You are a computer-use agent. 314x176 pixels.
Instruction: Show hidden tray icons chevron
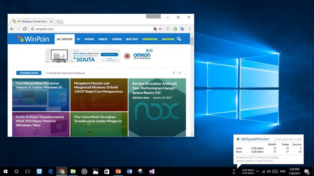pyautogui.click(x=258, y=171)
